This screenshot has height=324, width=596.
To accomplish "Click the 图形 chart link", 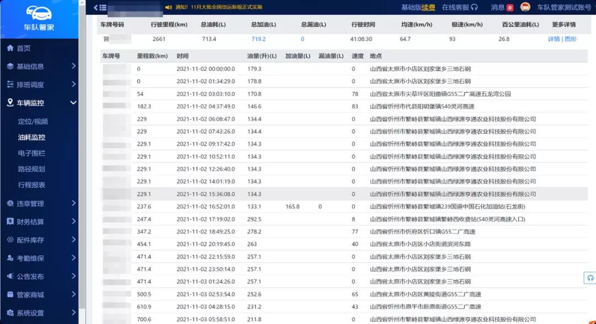I will pos(571,39).
